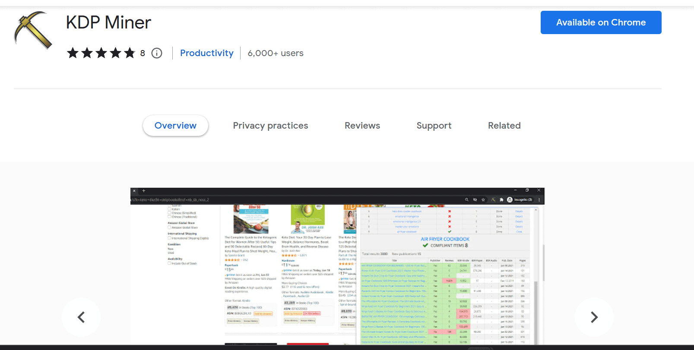
Task: Click AIR FRYER COOKBOOK heading in screenshot
Action: click(445, 239)
